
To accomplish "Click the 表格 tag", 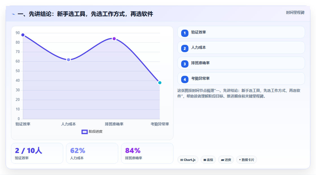I will [208, 160].
